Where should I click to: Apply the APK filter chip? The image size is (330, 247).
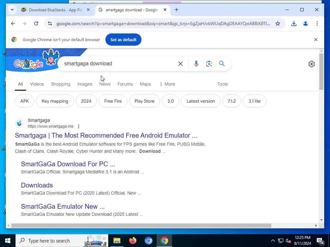tap(24, 101)
